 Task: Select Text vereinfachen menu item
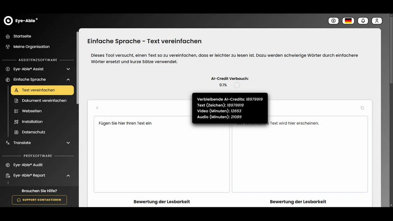click(x=42, y=90)
